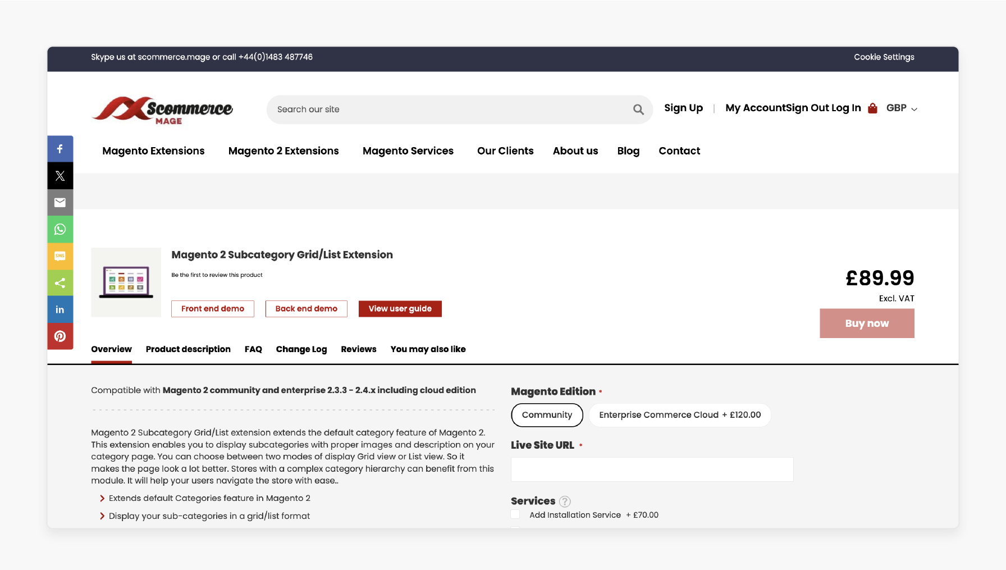
Task: Open Magento Services menu
Action: click(408, 151)
